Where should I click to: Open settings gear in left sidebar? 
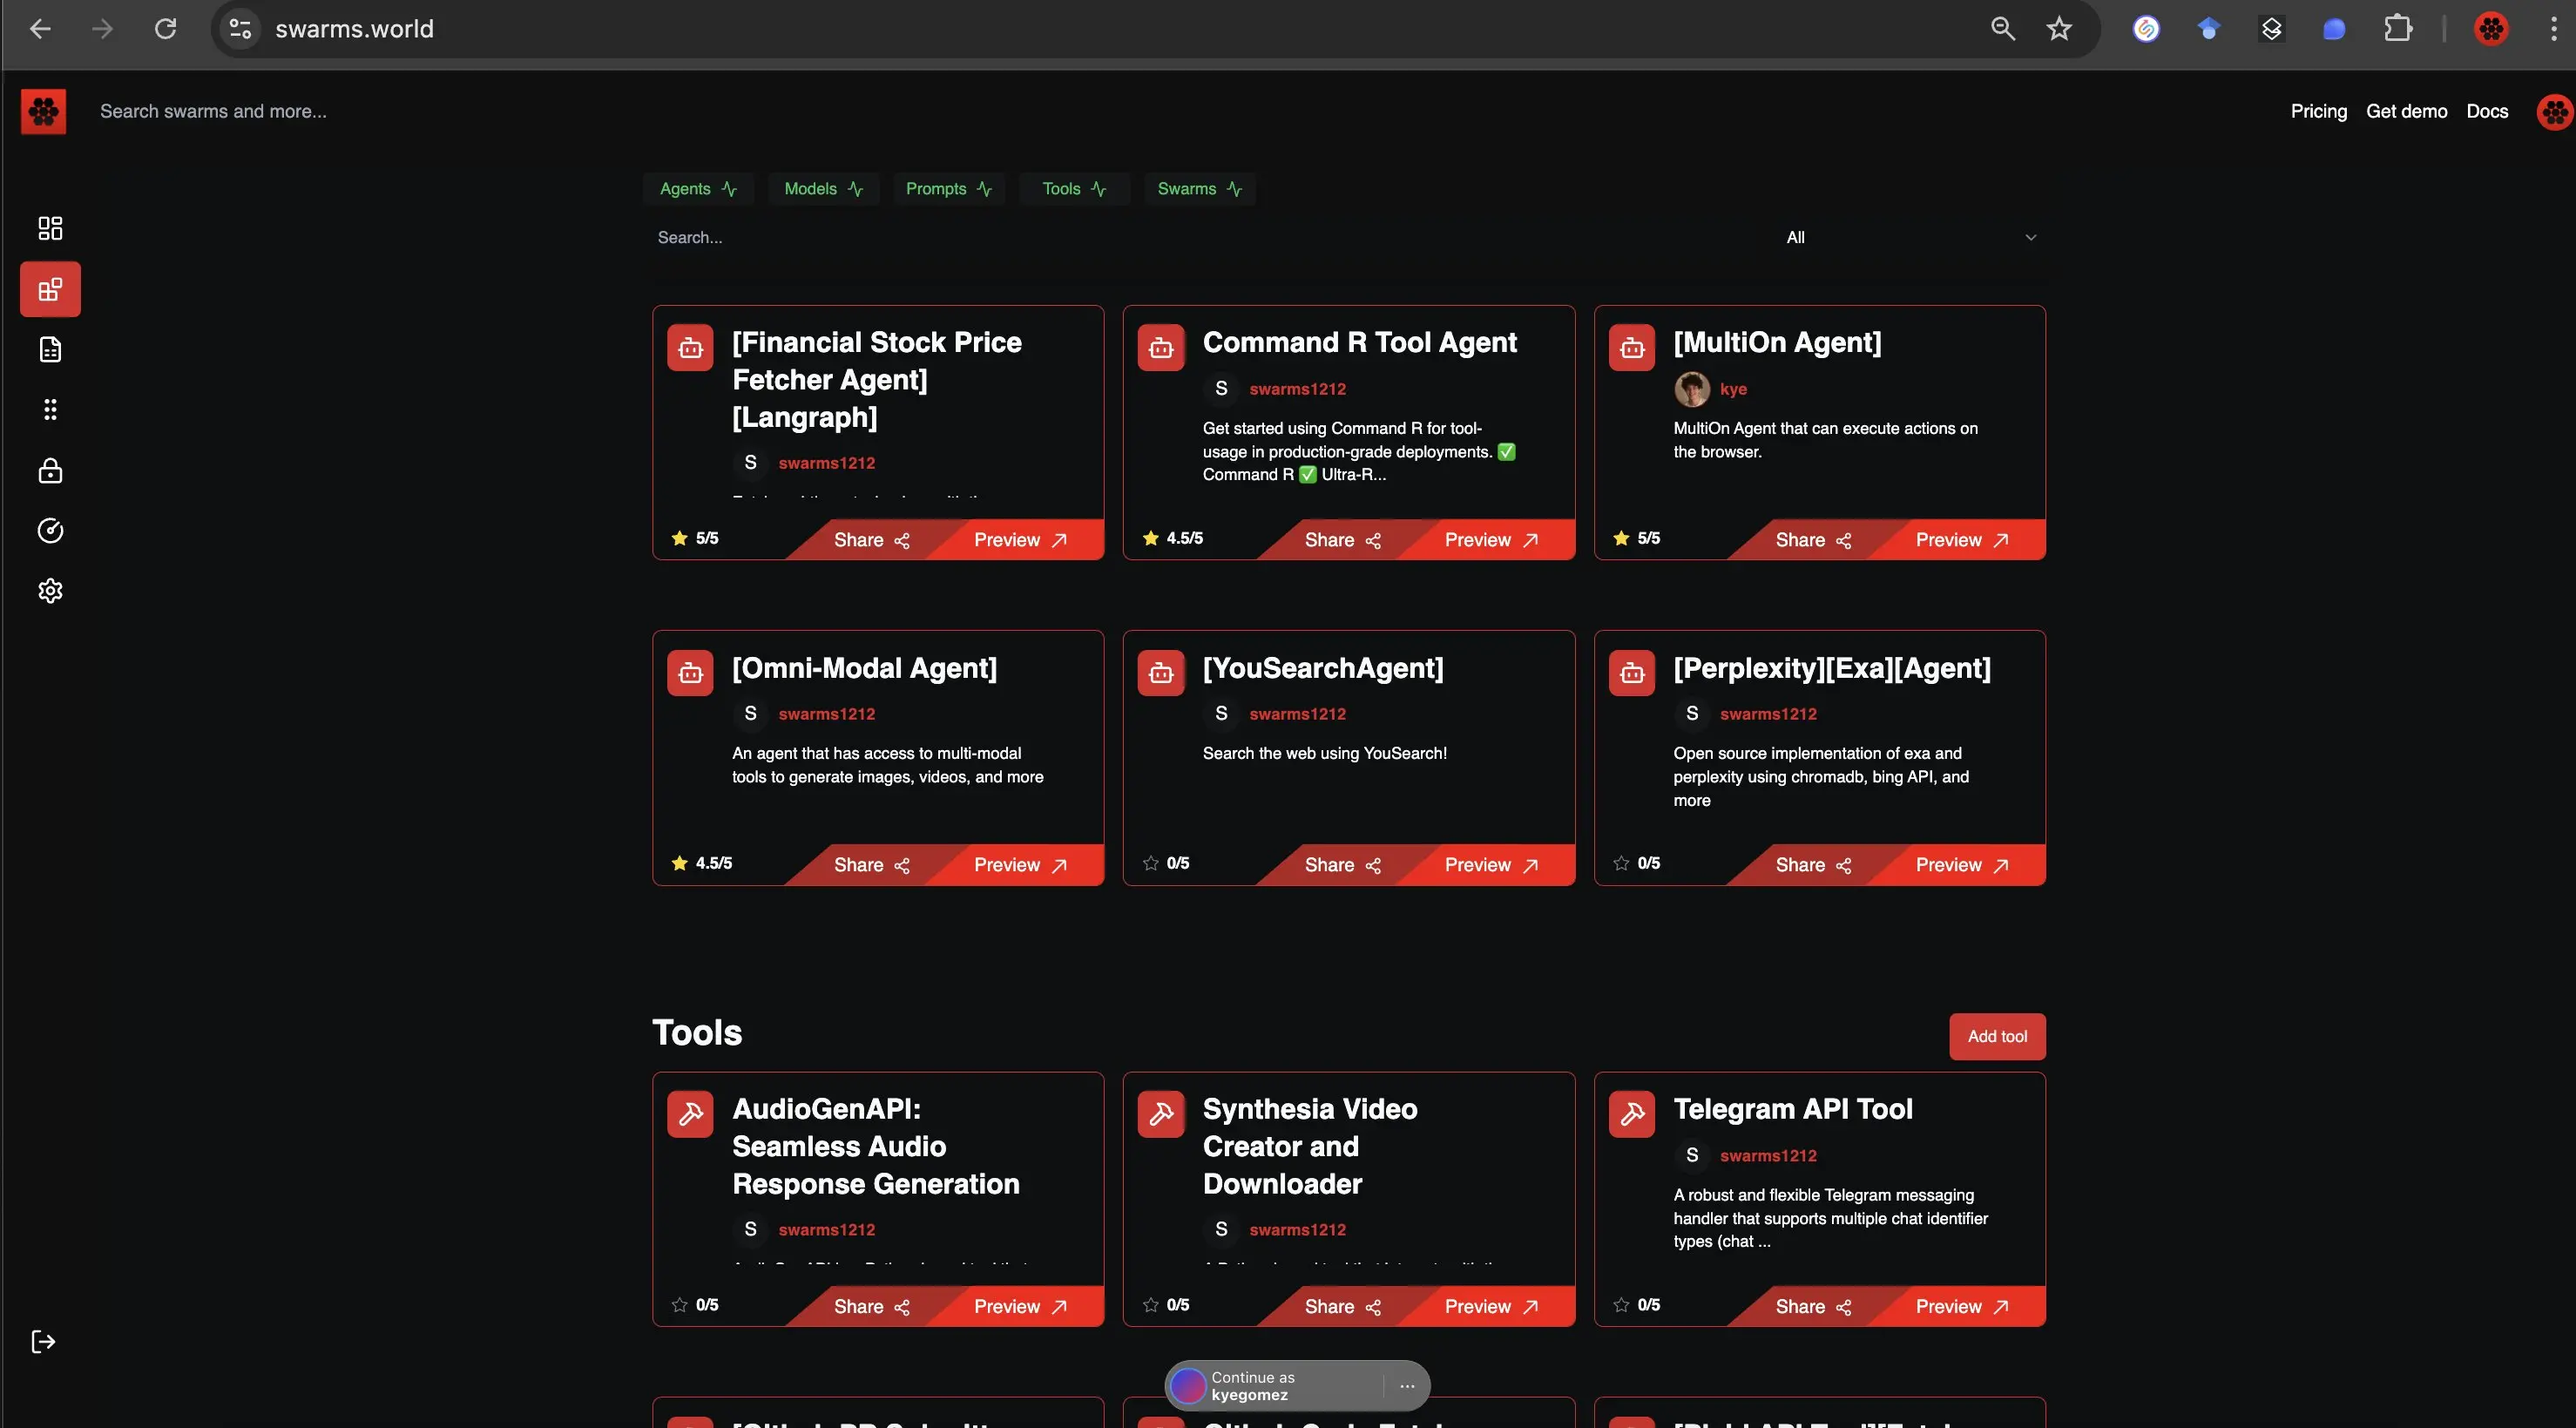point(50,591)
